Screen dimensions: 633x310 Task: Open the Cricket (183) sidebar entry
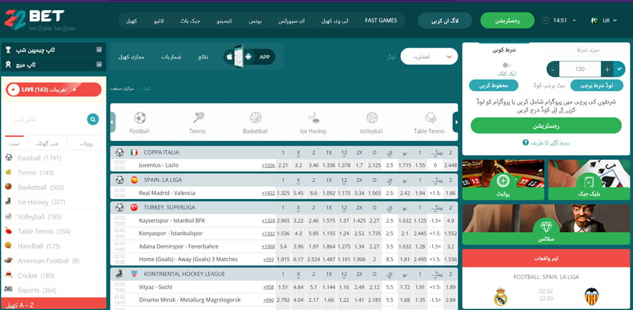coord(36,276)
